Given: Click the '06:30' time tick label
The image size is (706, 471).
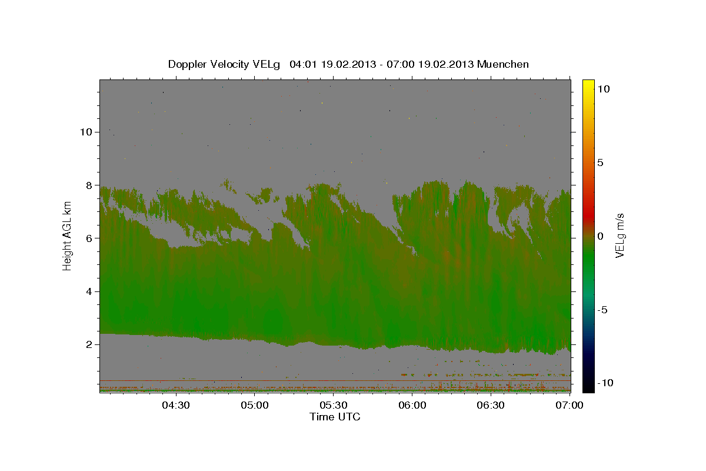Looking at the screenshot, I should tap(491, 405).
